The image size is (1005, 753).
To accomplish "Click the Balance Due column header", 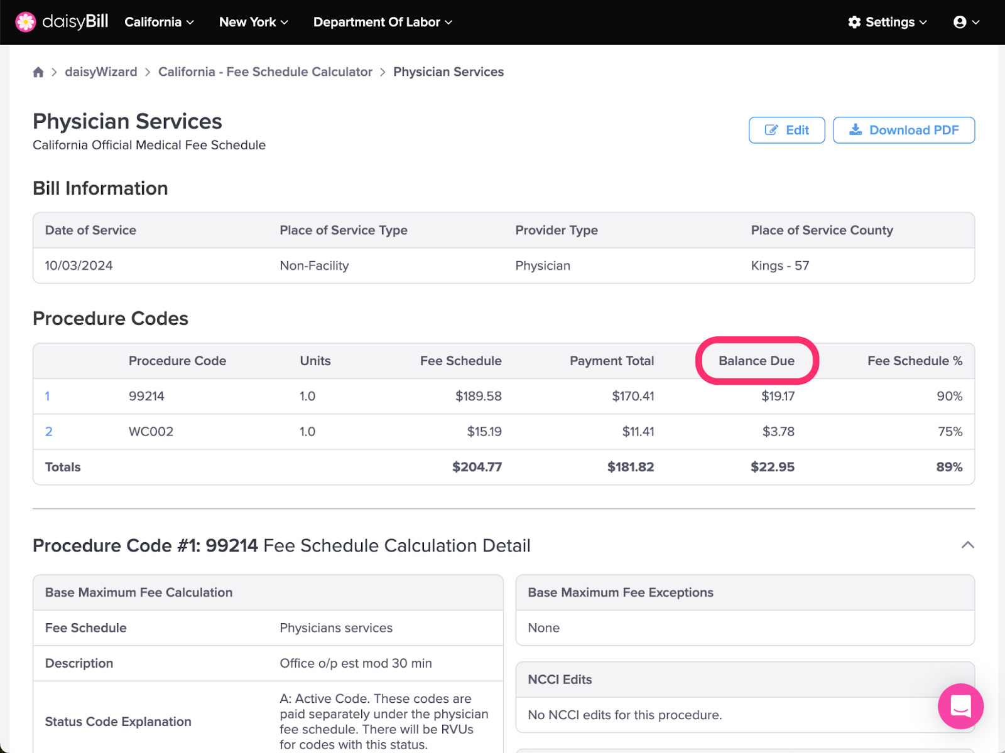I will (x=756, y=361).
